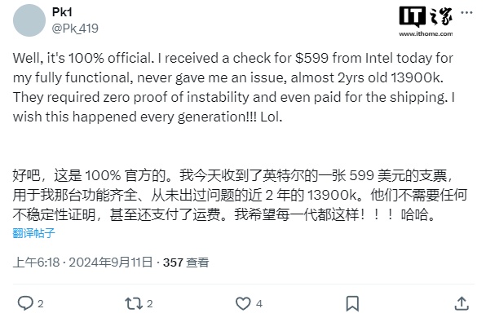Open the @Pk_419 handle link

click(75, 29)
